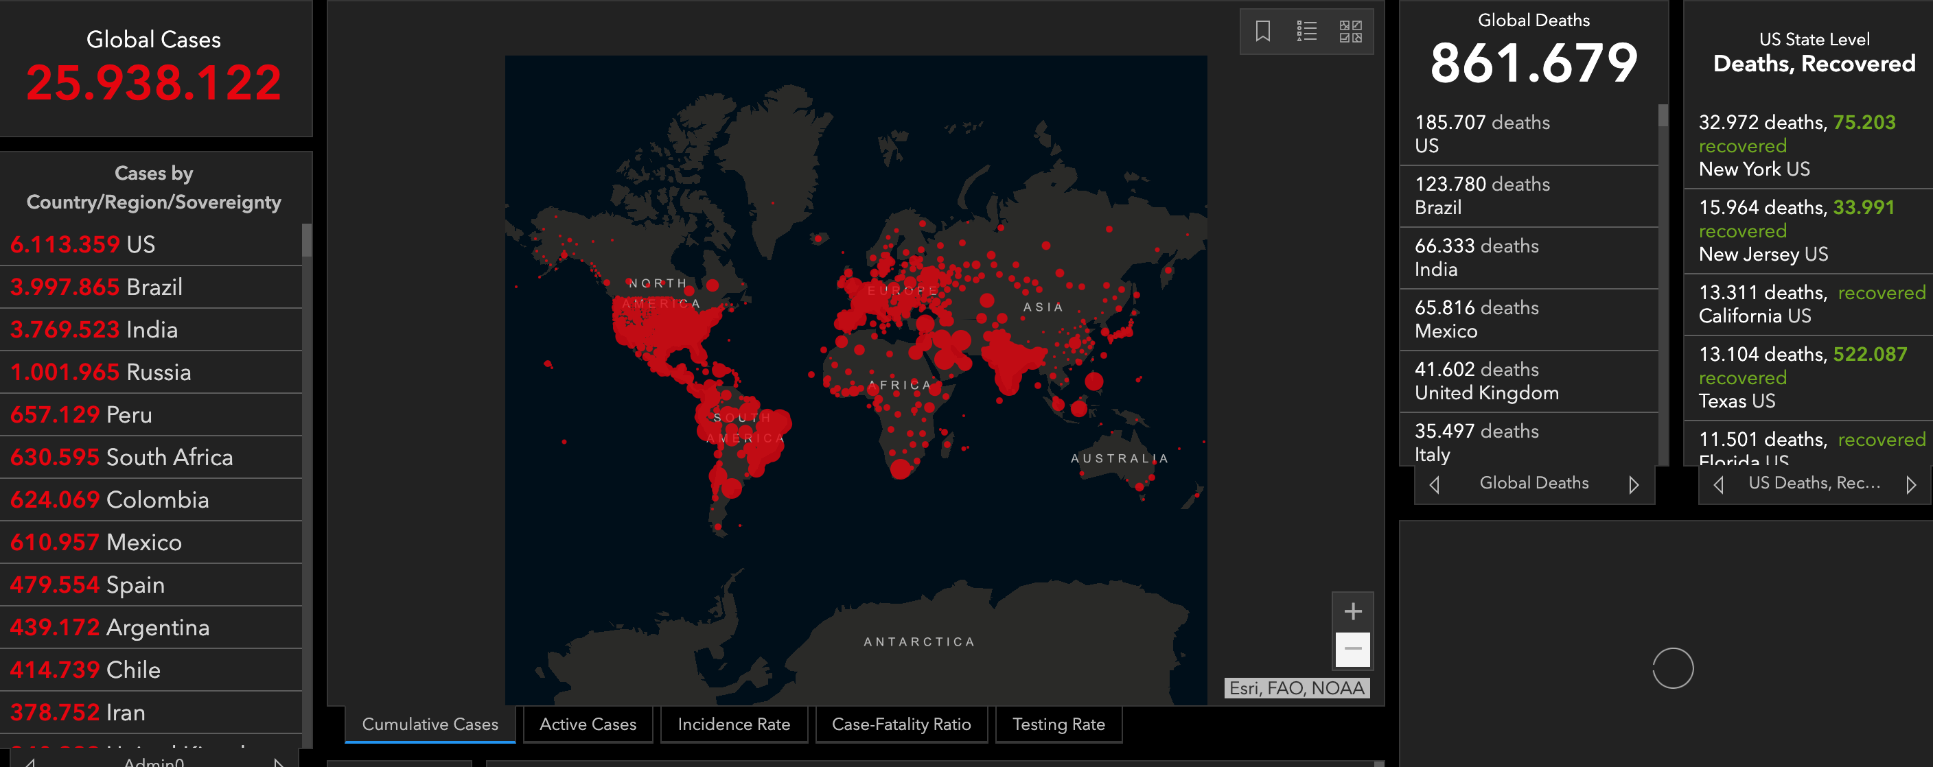Open the map bookmarks icon
1933x767 pixels.
1262,32
